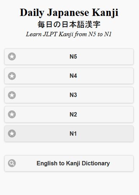Click the magnifier search icon on Dictionary button
This screenshot has height=195, width=139.
click(x=12, y=163)
